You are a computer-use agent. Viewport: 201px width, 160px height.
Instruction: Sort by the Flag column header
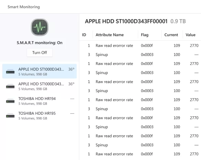click(145, 35)
